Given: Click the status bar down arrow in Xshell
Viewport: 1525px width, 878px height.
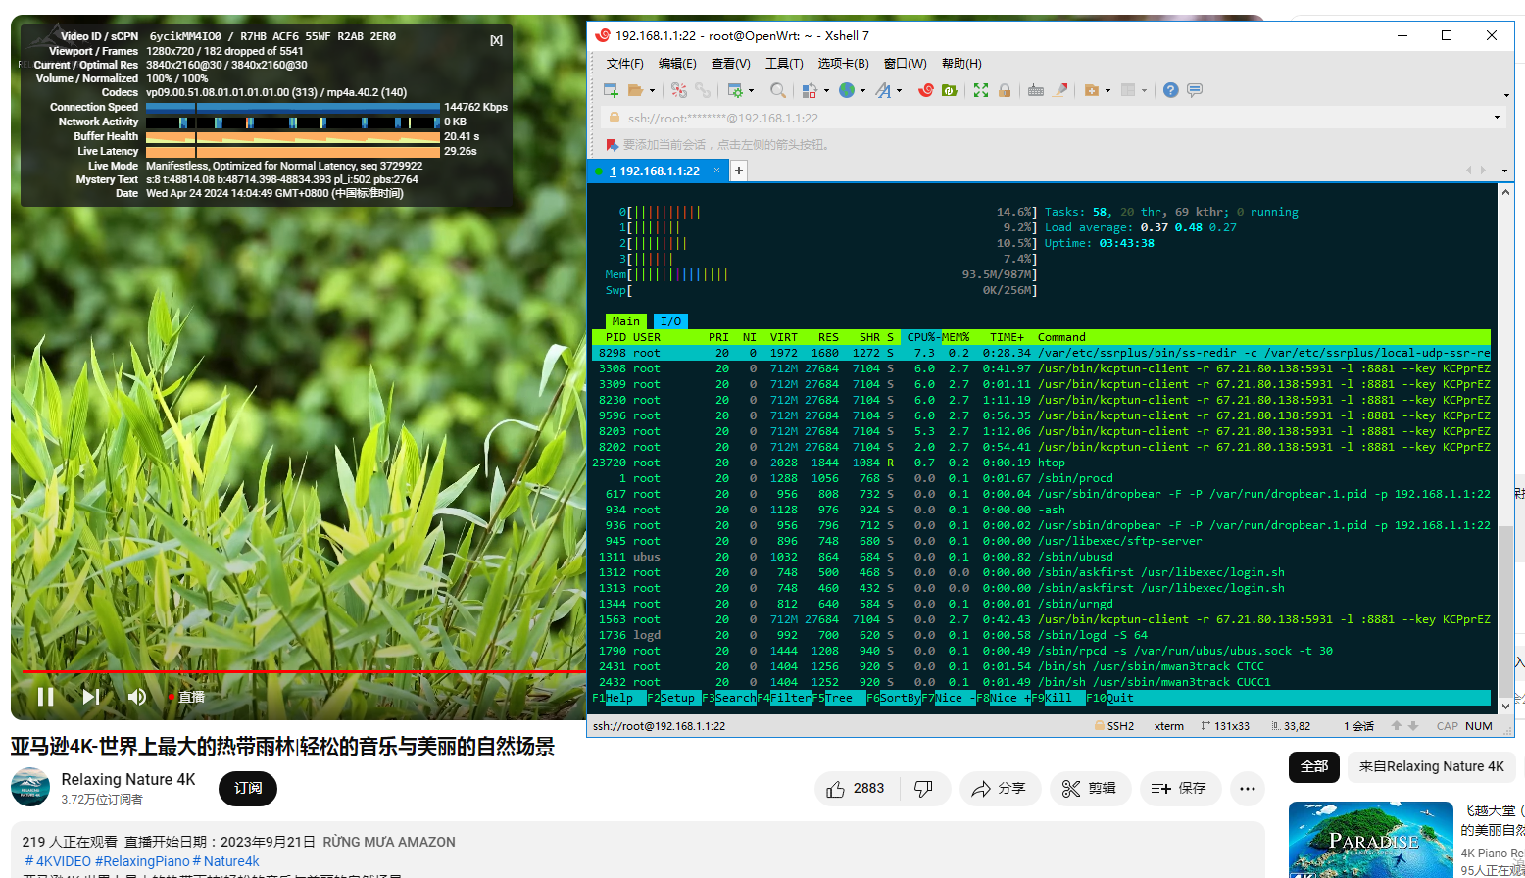Looking at the screenshot, I should point(1412,726).
